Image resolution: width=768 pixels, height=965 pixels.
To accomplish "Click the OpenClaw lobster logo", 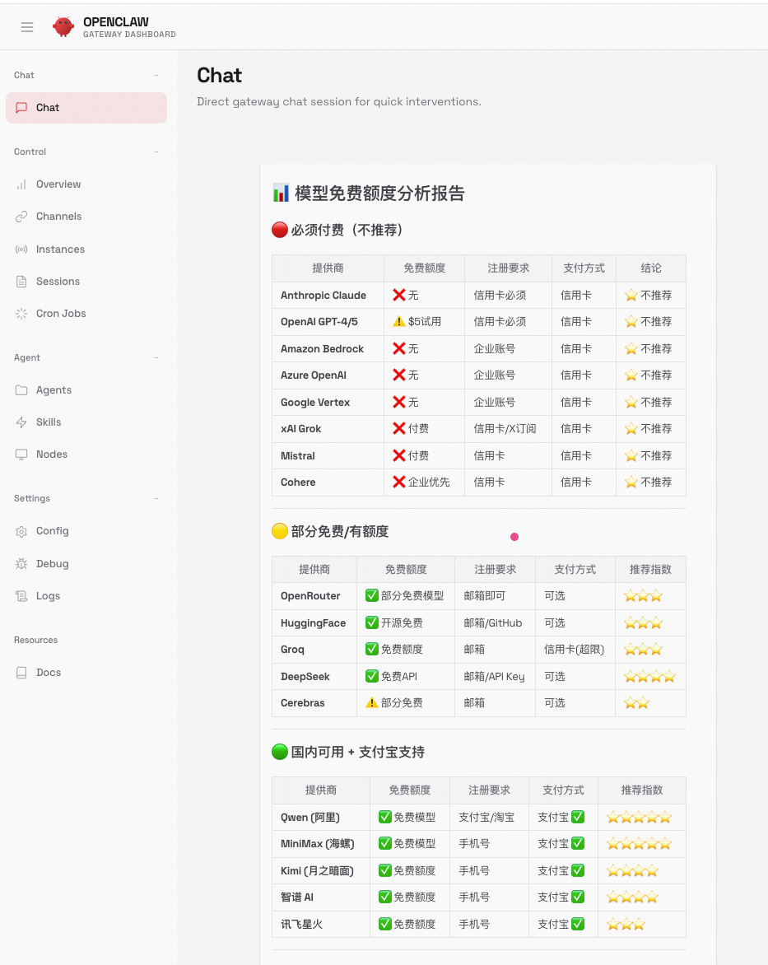I will [x=63, y=26].
